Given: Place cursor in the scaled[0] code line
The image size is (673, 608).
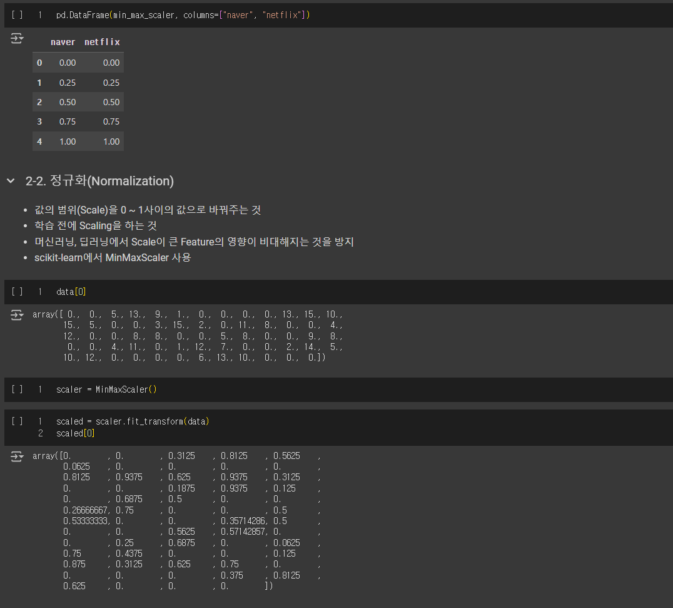Looking at the screenshot, I should tap(75, 433).
